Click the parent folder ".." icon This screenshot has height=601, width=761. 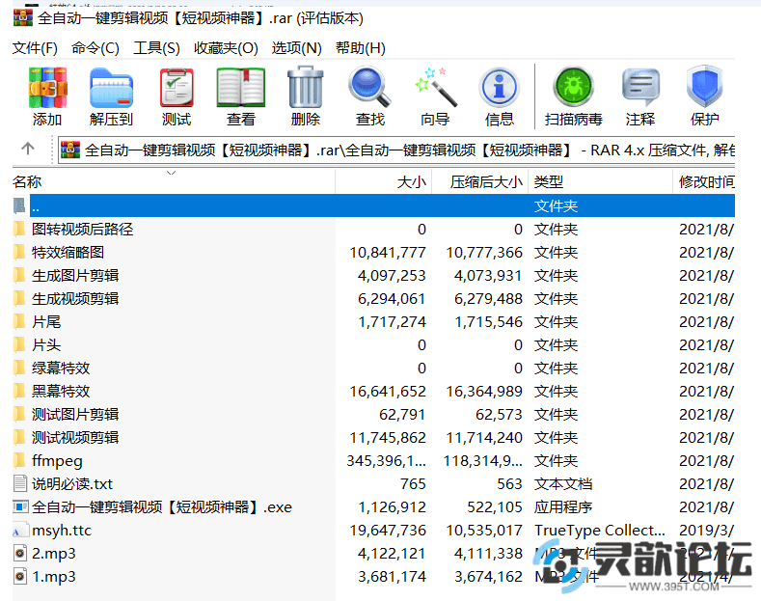pyautogui.click(x=19, y=205)
